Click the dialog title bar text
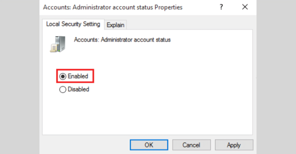296x154 pixels. [x=113, y=7]
